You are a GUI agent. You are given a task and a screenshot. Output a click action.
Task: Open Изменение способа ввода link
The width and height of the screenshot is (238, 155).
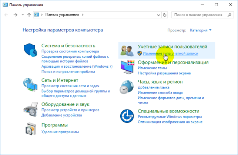(160, 92)
